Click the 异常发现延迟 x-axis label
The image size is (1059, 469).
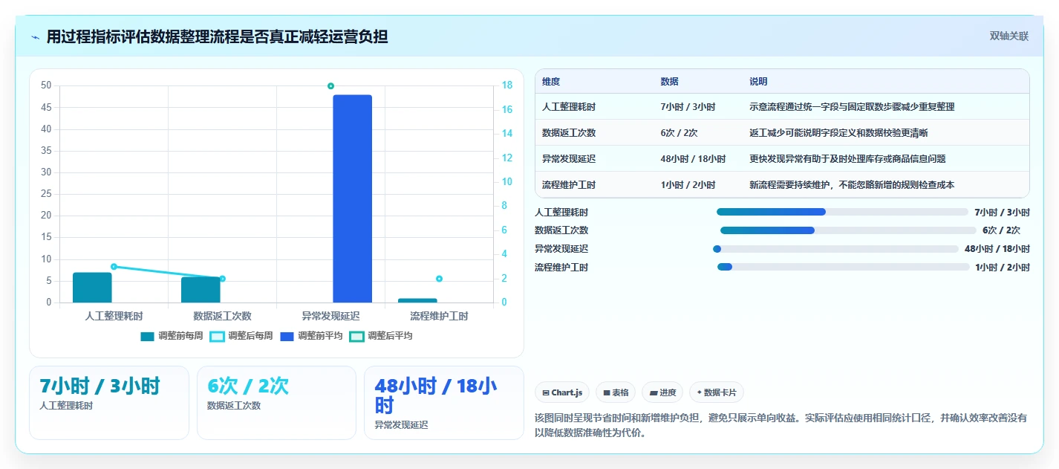[330, 316]
